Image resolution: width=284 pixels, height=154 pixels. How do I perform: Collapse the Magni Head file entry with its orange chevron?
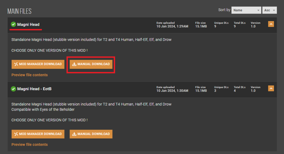(271, 24)
